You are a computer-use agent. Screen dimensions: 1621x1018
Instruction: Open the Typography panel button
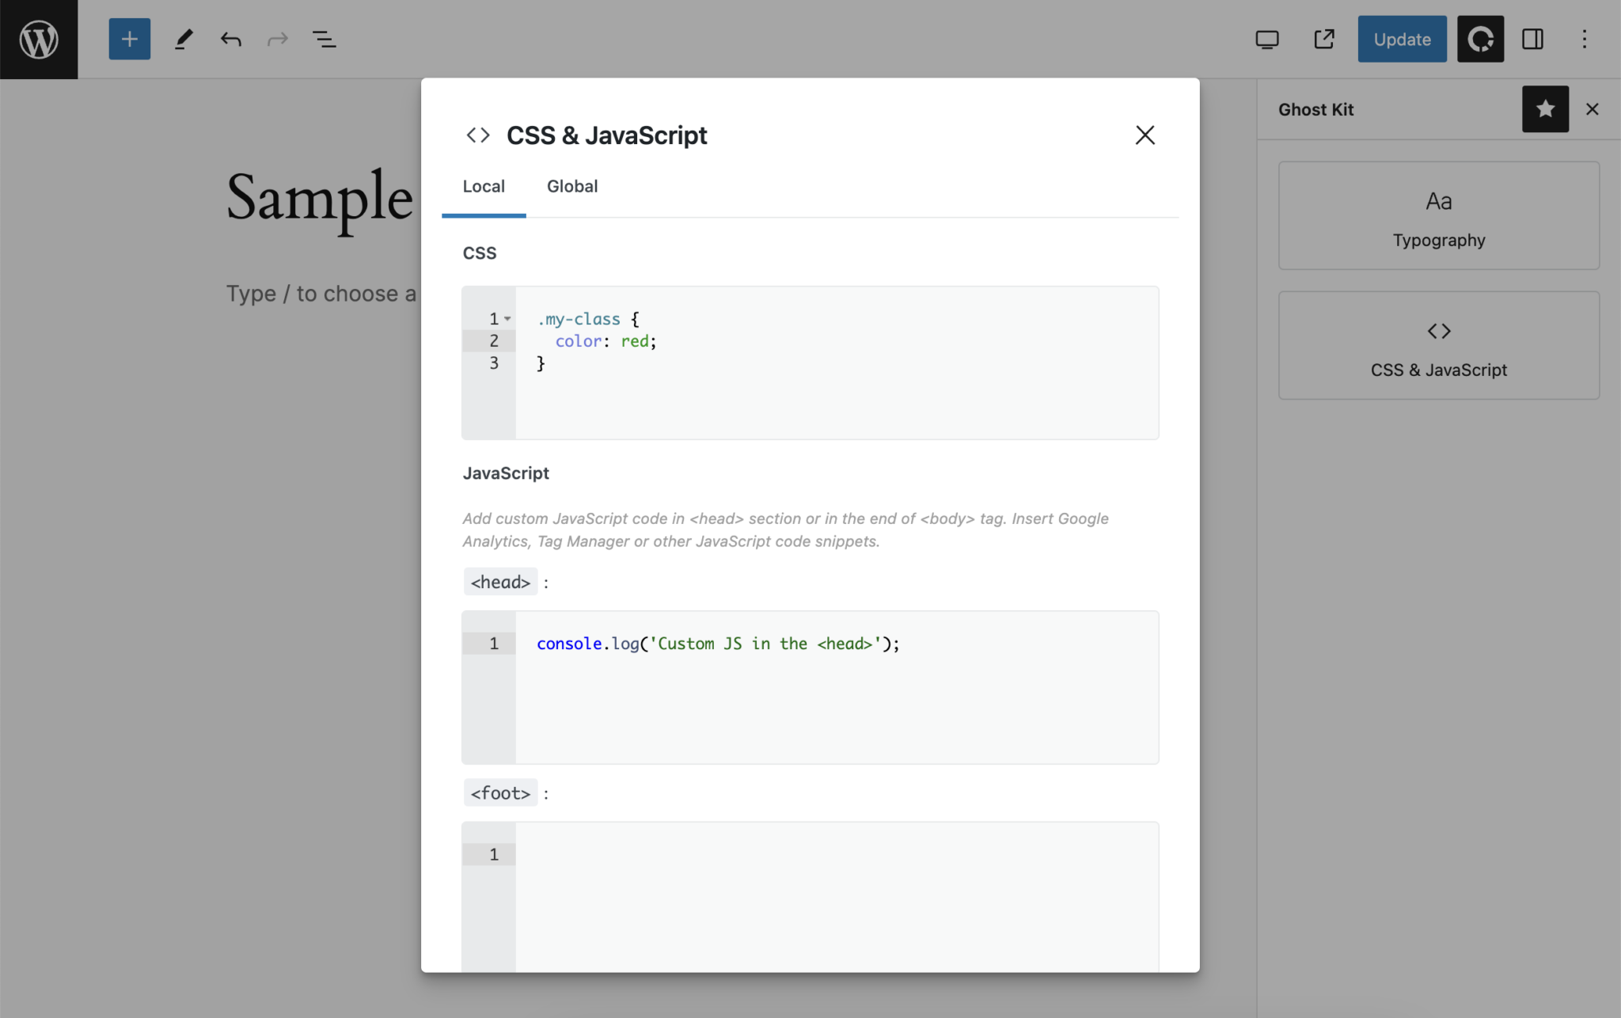pyautogui.click(x=1438, y=216)
